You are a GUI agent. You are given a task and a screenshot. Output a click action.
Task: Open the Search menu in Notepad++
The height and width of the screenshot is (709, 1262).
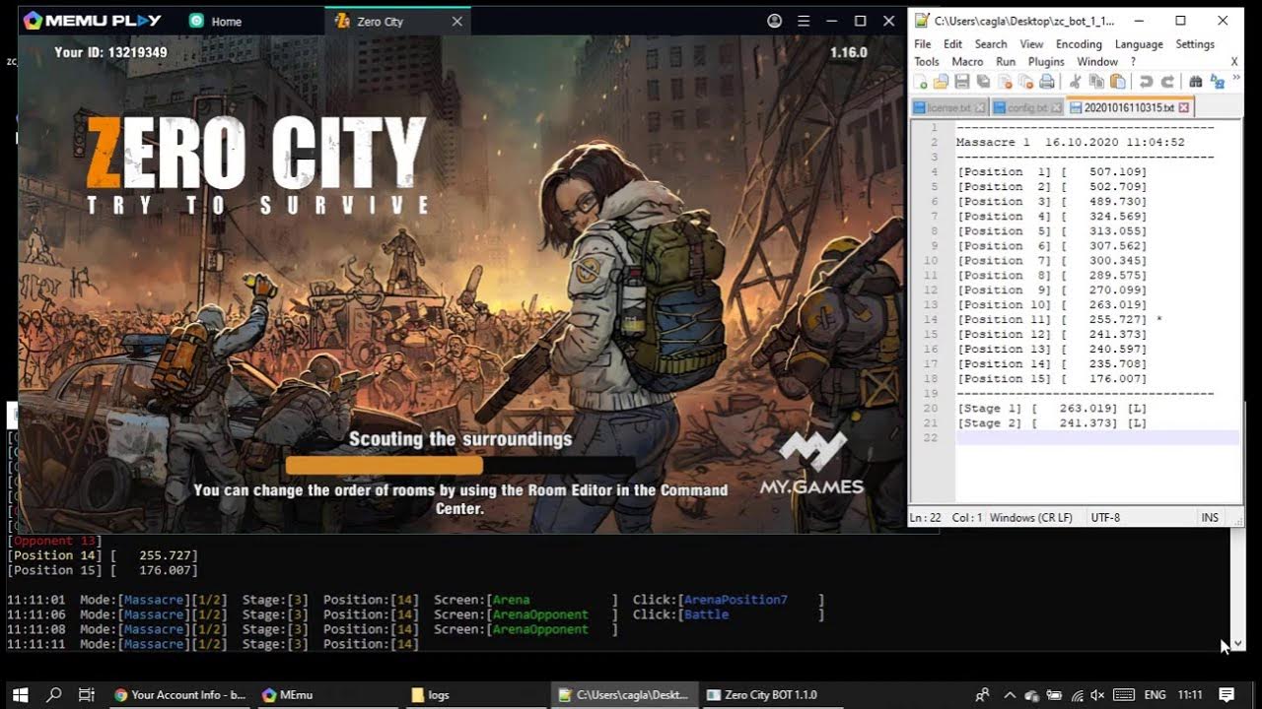tap(991, 44)
